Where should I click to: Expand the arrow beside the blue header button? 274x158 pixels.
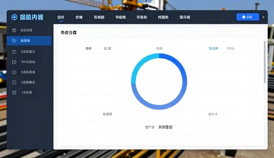263,17
